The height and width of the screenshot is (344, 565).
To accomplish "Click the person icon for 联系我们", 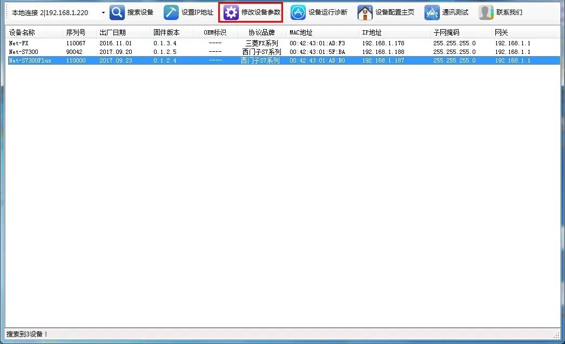I will [486, 12].
